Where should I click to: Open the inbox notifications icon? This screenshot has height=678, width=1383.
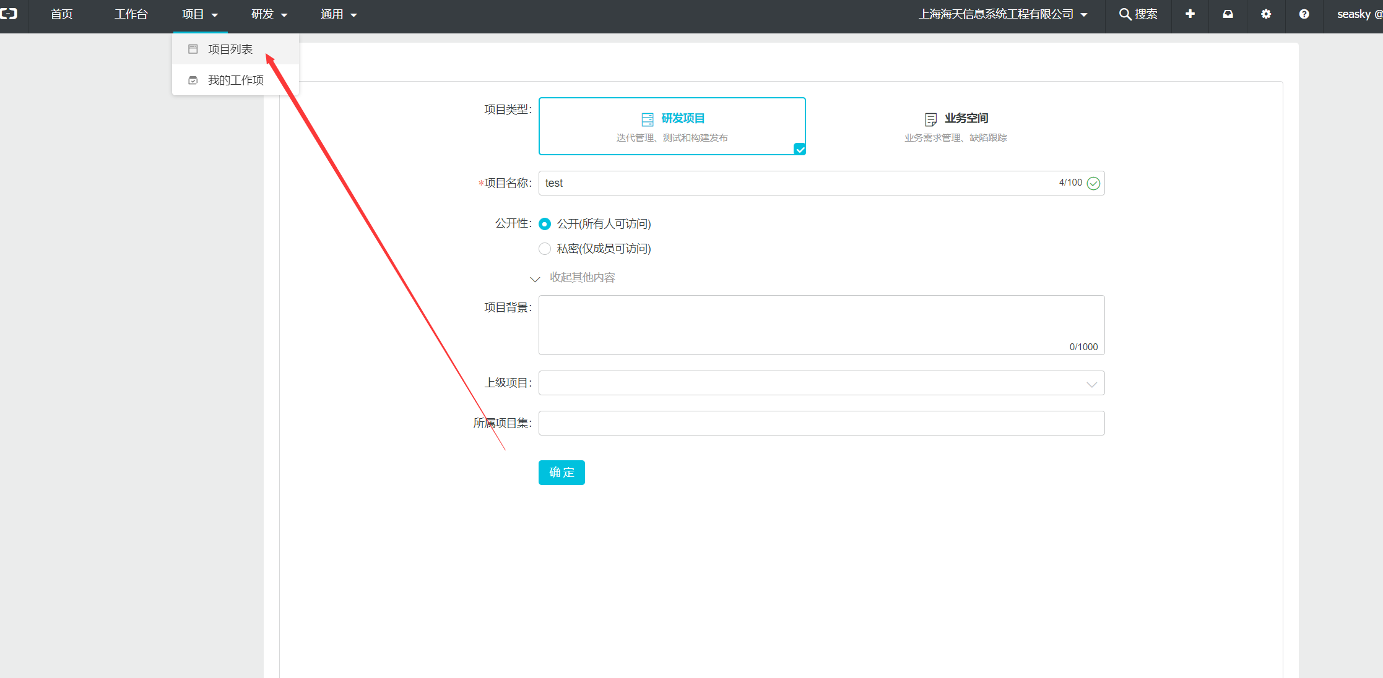coord(1228,14)
